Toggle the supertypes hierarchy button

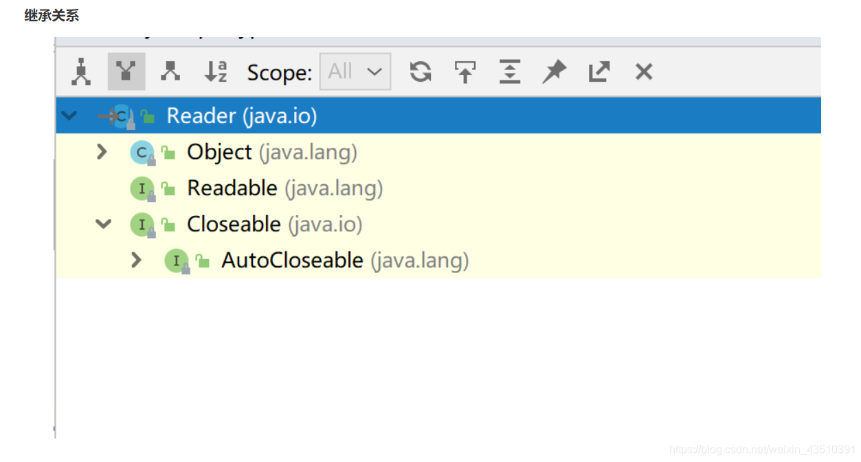[126, 71]
